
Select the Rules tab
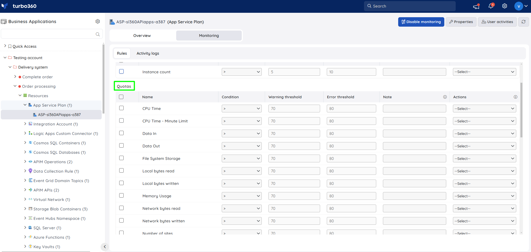click(122, 53)
